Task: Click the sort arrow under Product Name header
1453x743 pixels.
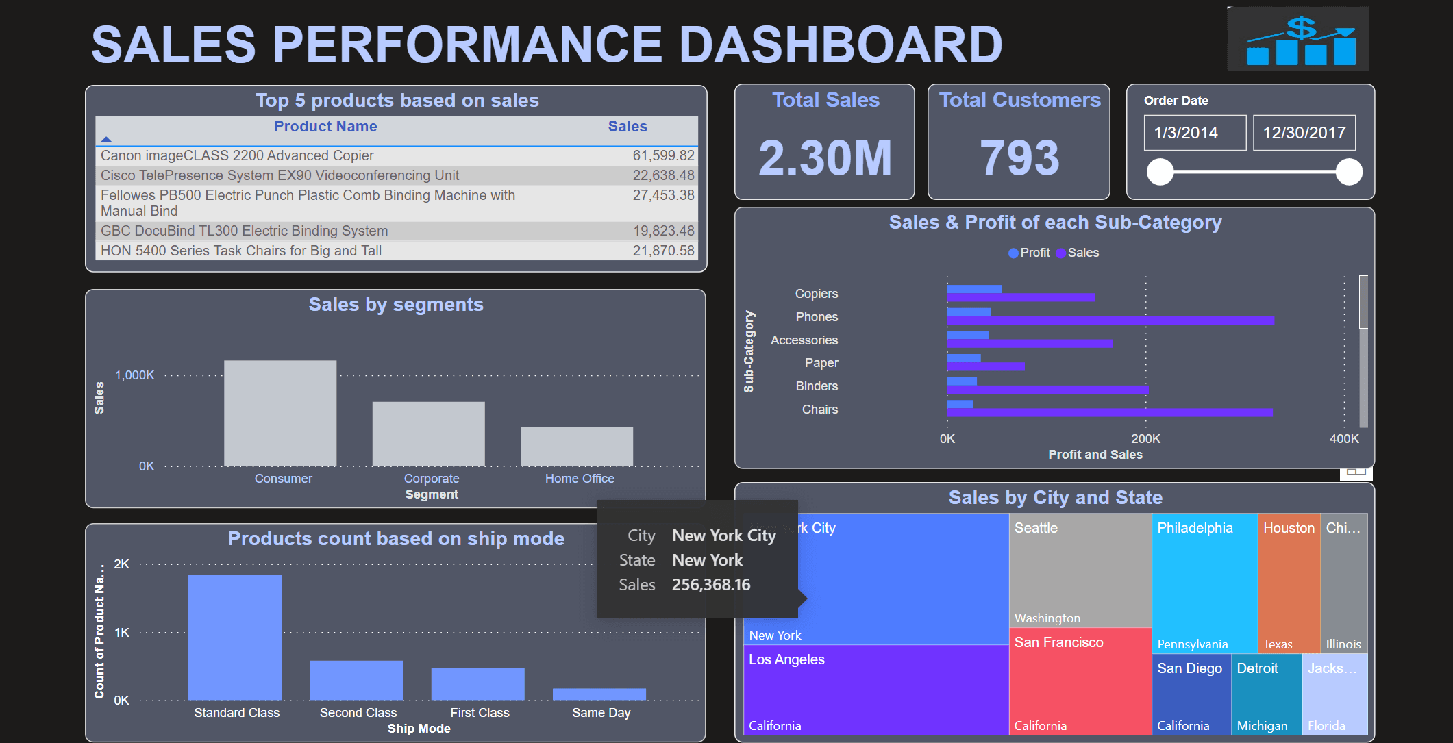Action: pos(106,139)
